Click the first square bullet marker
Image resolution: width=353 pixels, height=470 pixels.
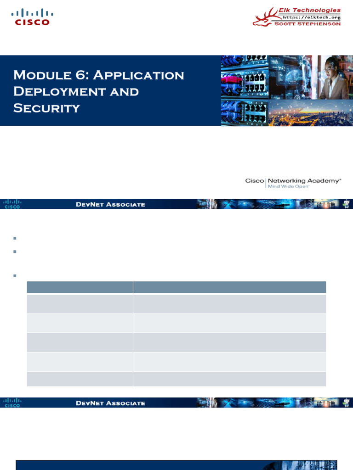pos(15,238)
